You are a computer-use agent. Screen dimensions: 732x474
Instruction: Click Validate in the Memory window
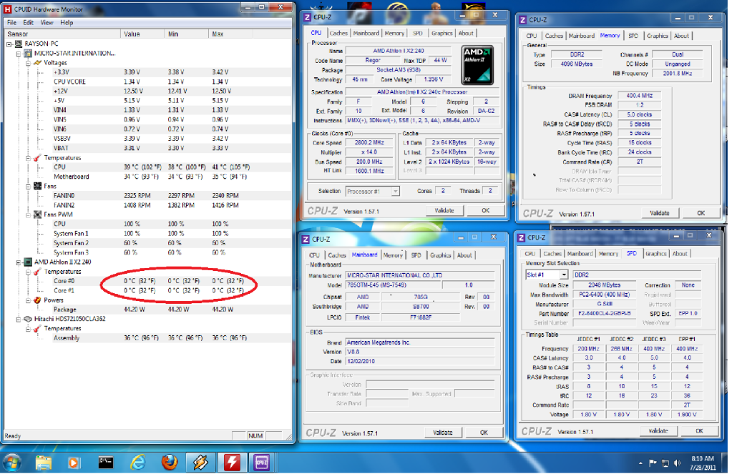[x=660, y=213]
